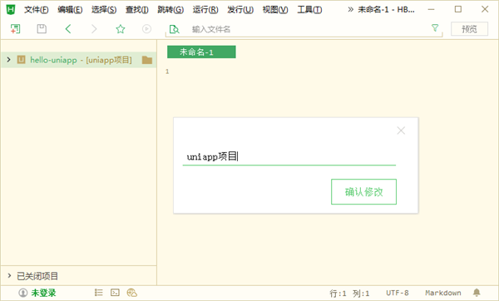Click the folder icon beside hello-uniapp

[x=147, y=60]
